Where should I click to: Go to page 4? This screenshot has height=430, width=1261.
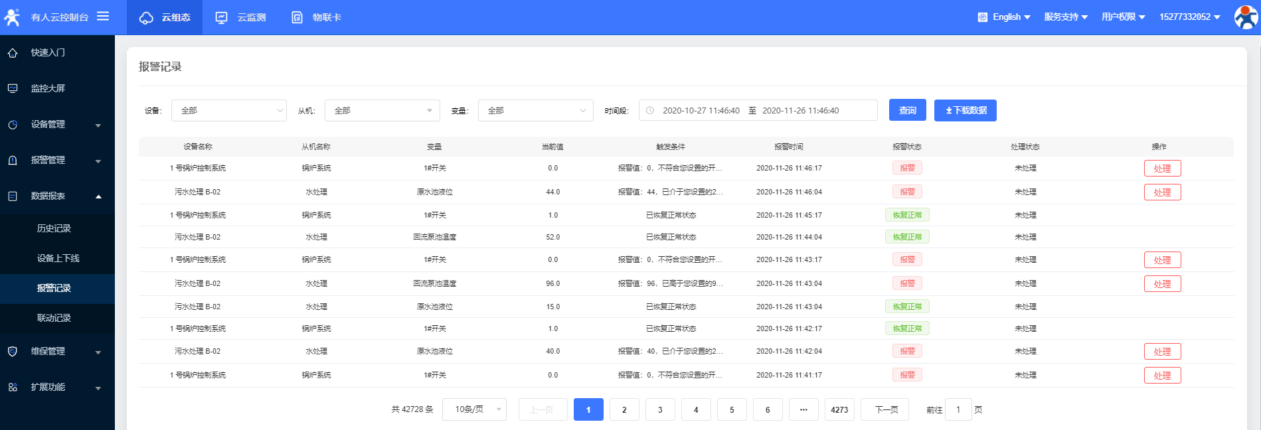tap(696, 409)
